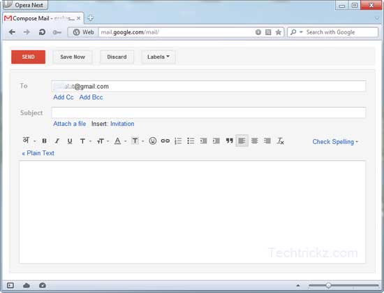
Task: Click into the Subject field
Action: (x=209, y=113)
